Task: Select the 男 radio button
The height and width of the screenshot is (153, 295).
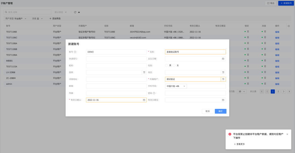Action: 167,65
